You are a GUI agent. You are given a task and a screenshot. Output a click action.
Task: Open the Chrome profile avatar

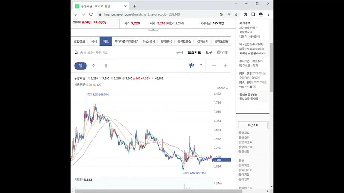coord(261,14)
